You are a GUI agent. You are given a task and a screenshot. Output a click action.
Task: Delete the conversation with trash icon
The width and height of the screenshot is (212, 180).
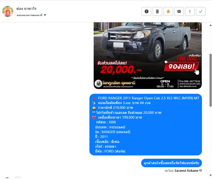click(157, 12)
